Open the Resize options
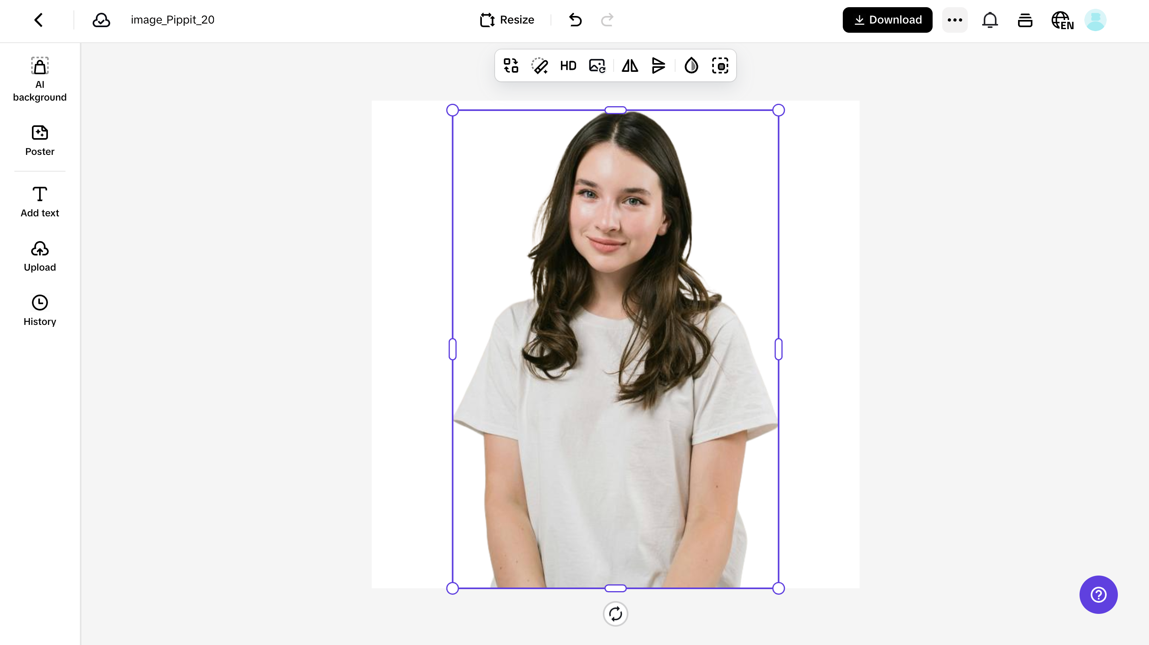This screenshot has height=645, width=1149. (506, 20)
